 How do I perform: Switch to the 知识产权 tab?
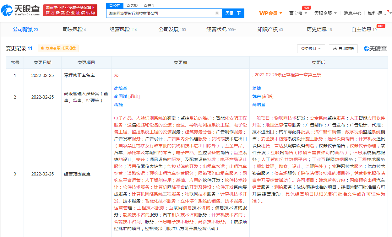coord(270,30)
